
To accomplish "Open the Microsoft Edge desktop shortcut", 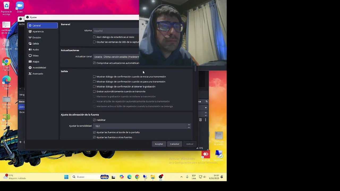I will click(x=6, y=83).
